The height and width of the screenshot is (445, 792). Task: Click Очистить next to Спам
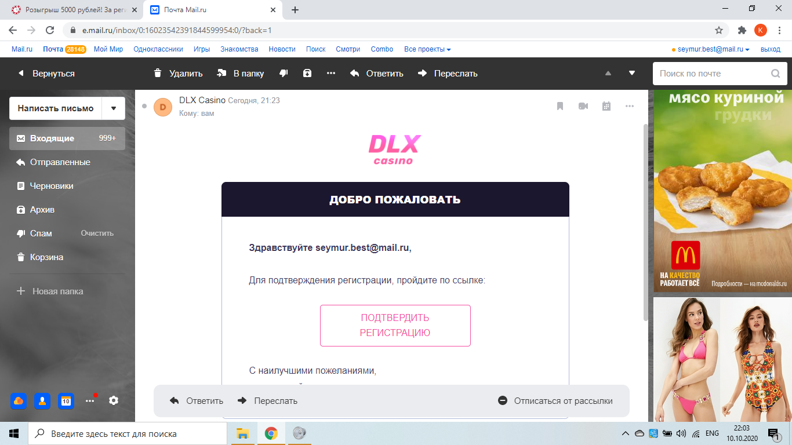tap(97, 234)
